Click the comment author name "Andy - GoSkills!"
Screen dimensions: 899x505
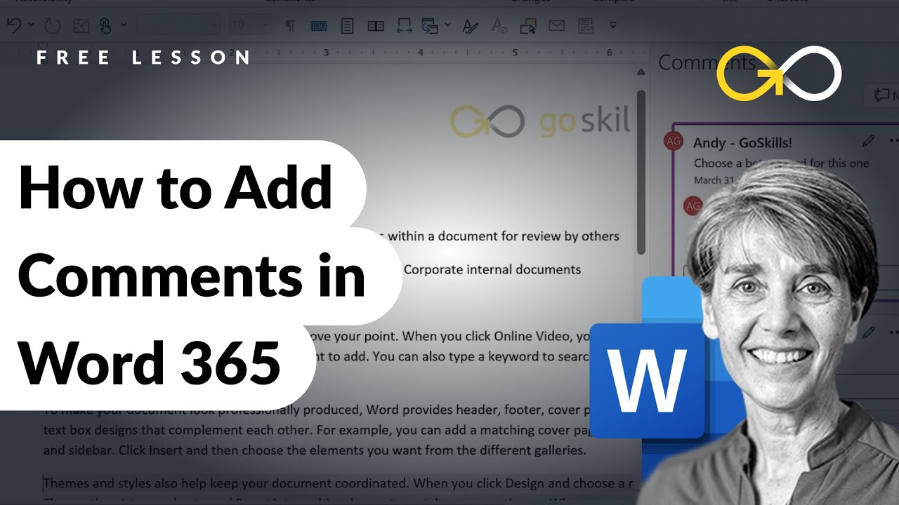click(x=742, y=142)
